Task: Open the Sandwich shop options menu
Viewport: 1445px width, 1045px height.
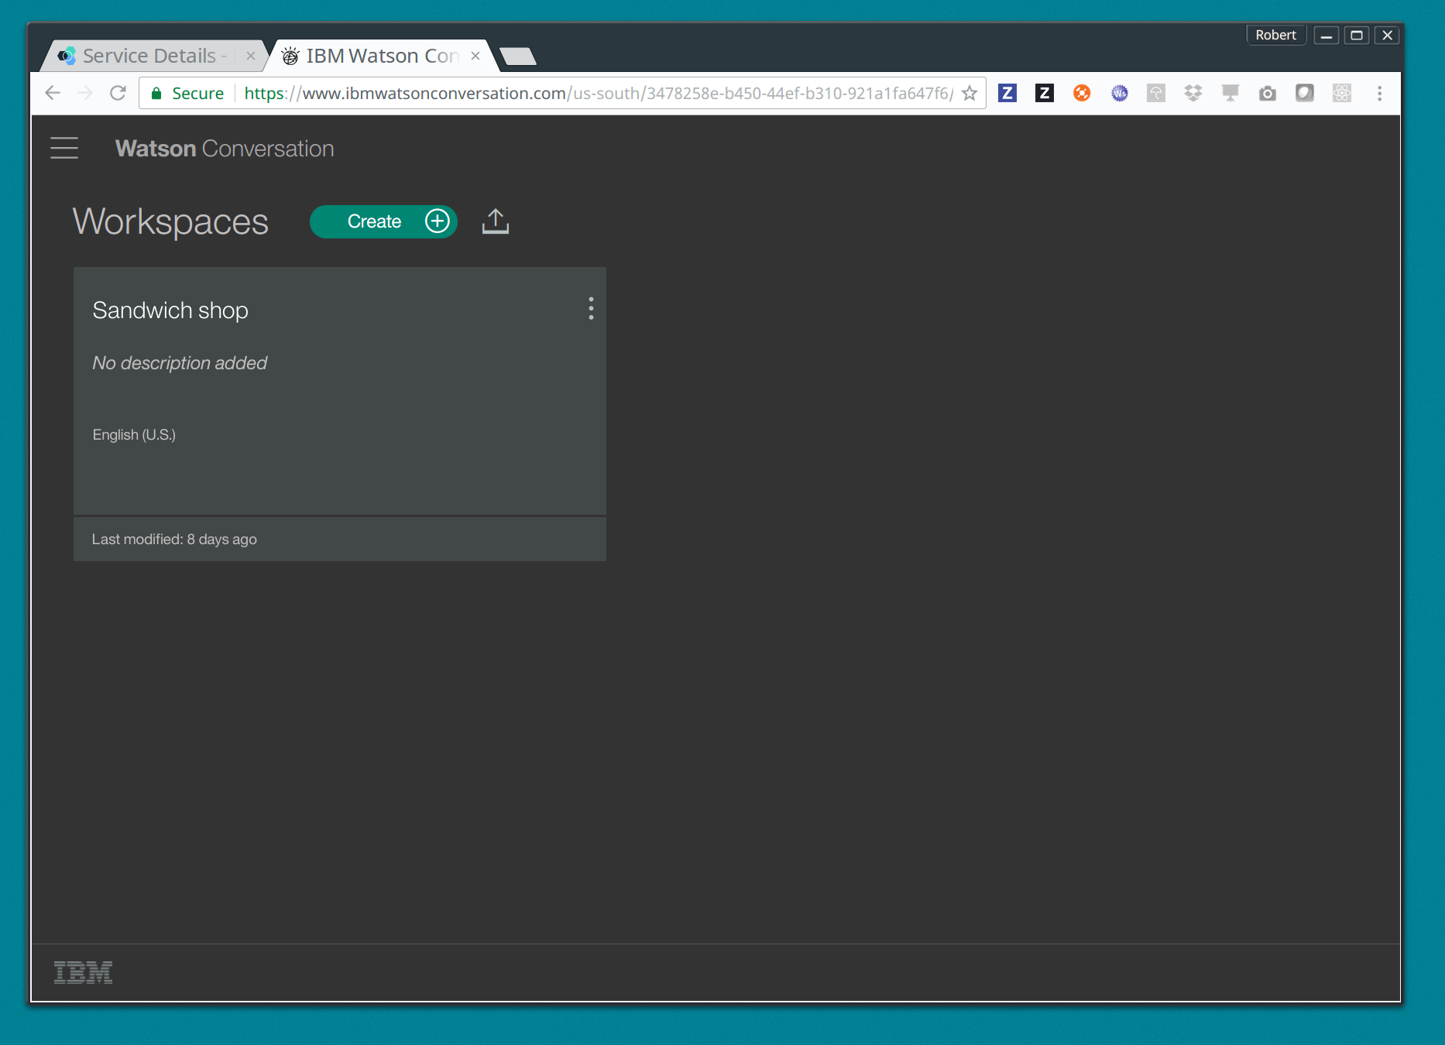Action: 591,309
